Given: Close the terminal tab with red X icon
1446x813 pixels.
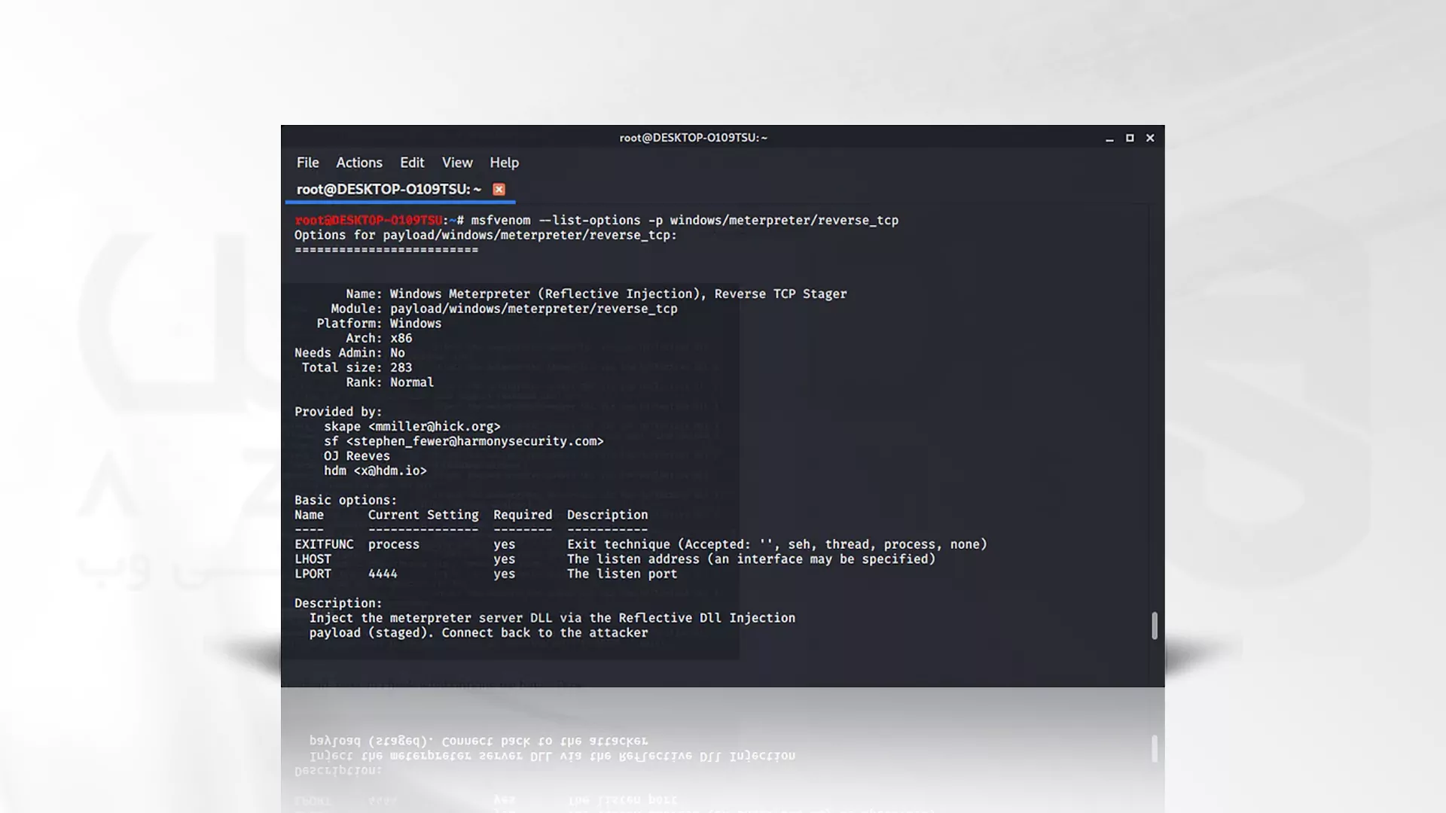Looking at the screenshot, I should point(499,190).
